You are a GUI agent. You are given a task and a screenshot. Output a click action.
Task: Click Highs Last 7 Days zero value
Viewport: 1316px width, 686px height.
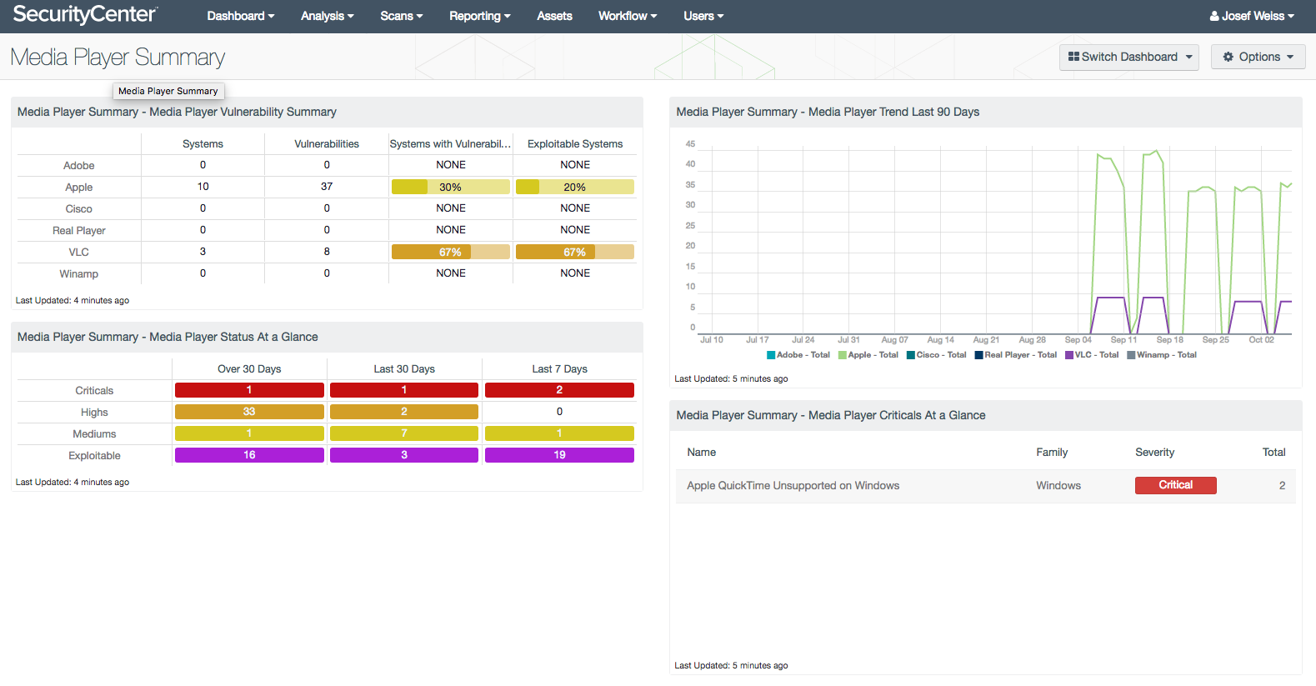pos(559,412)
